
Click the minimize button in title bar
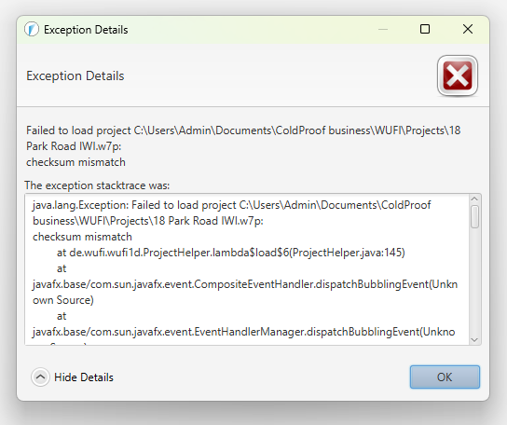tap(383, 29)
